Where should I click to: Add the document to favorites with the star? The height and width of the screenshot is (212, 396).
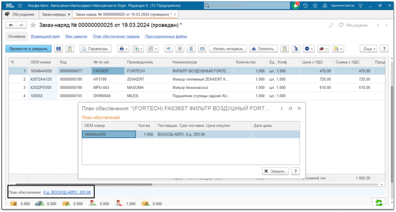33,25
